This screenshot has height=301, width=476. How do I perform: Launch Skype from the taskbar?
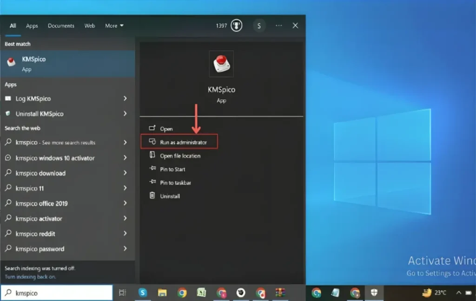(x=142, y=293)
